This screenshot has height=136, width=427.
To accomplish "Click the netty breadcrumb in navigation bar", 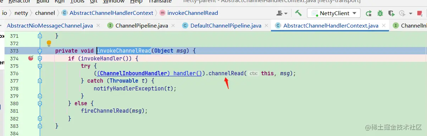I will tap(21, 13).
